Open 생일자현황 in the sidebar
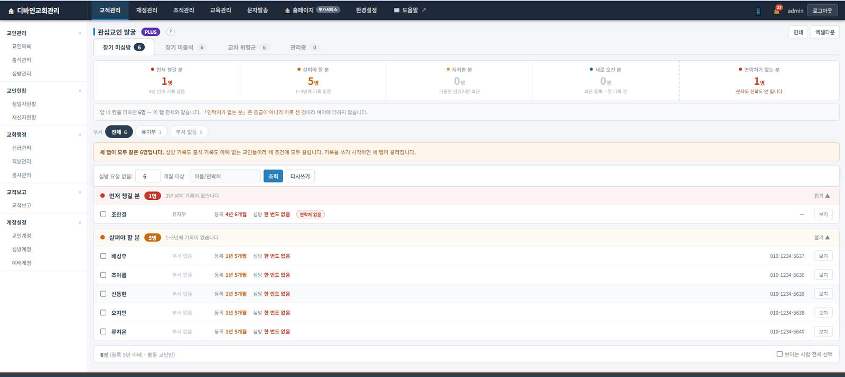Screen dimensions: 845x377 [24, 104]
